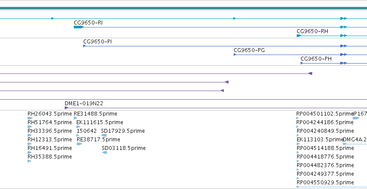This screenshot has width=367, height=189.
Task: Select the RH33396.5prime EST label
Action: click(x=50, y=131)
